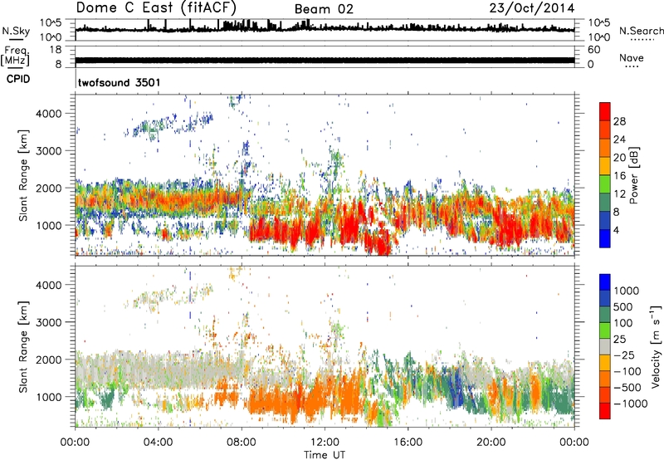Click the gray Velocity colorbar segment between 25 and -25
Image resolution: width=664 pixels, height=460 pixels.
point(605,347)
